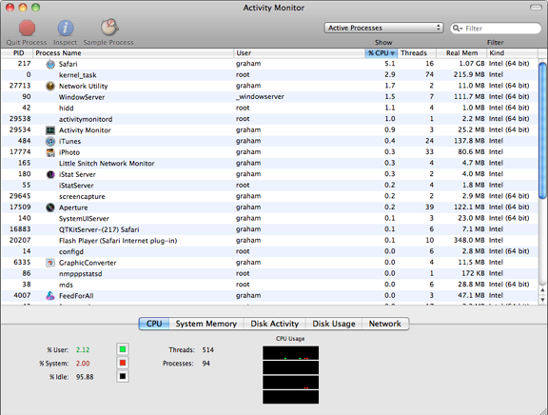The width and height of the screenshot is (548, 415).
Task: Click the CPU Usage graph
Action: point(291,375)
